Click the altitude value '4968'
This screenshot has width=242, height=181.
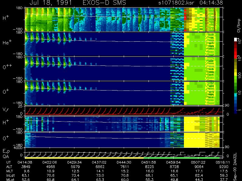click(x=51, y=167)
